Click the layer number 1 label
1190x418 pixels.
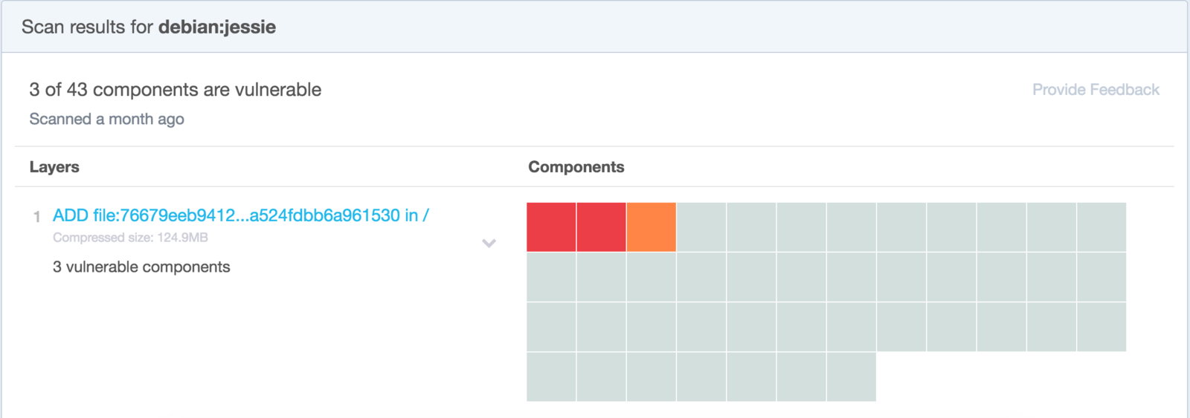point(36,216)
